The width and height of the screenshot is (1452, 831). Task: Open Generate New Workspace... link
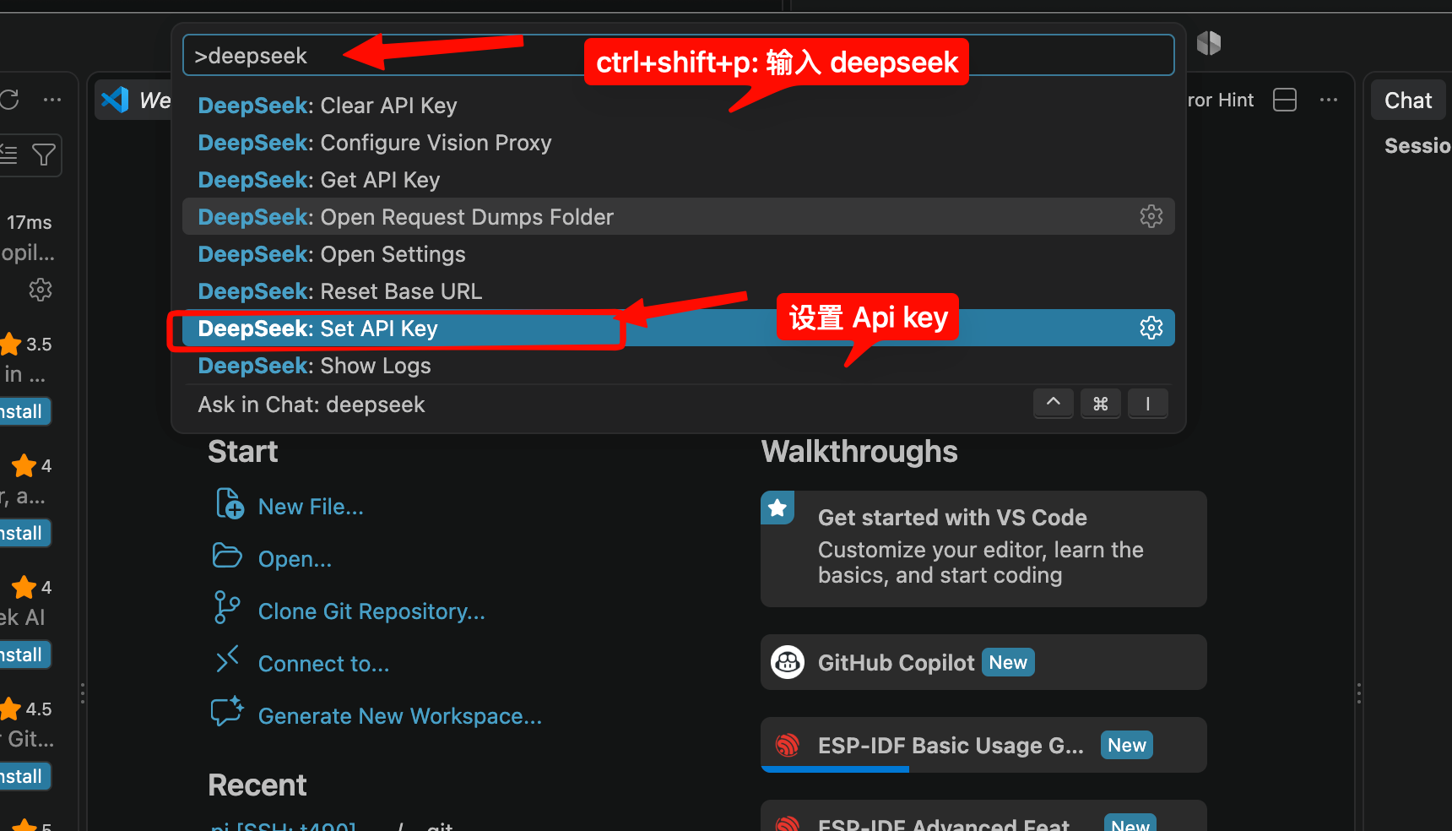(400, 716)
